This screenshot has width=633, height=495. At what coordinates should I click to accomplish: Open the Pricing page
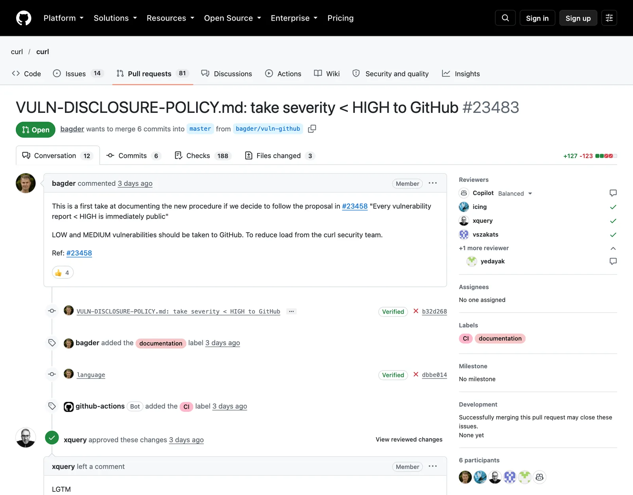click(x=341, y=18)
